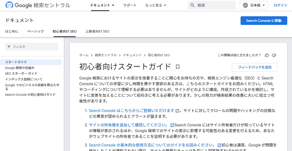Click the magnifier icon in search box
292x151 pixels.
point(192,5)
